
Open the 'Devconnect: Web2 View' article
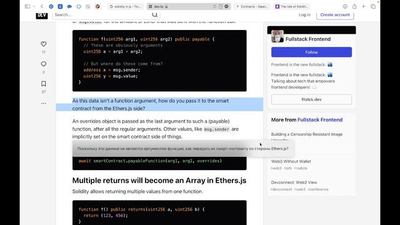pyautogui.click(x=294, y=182)
